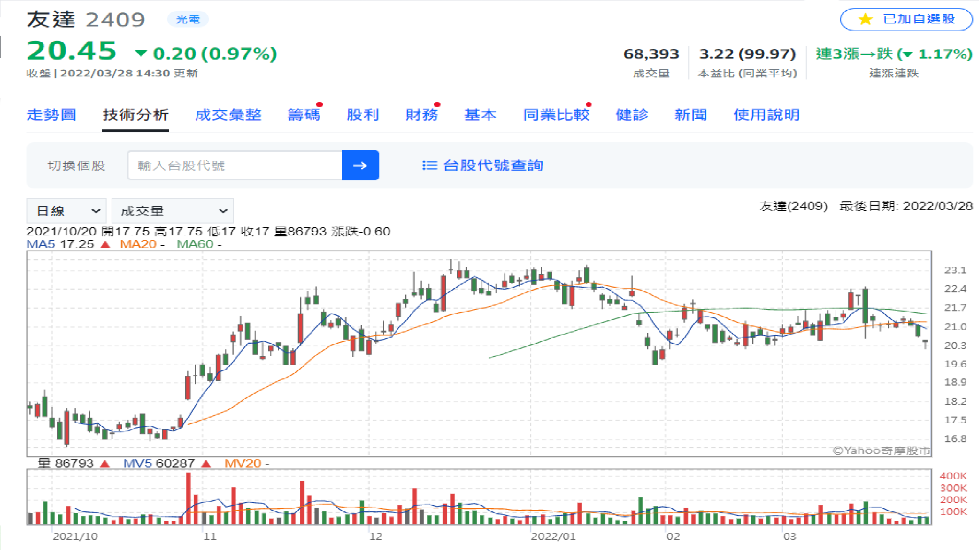Toggle the 已加自選股 watchlist button
The width and height of the screenshot is (979, 550).
pos(906,19)
